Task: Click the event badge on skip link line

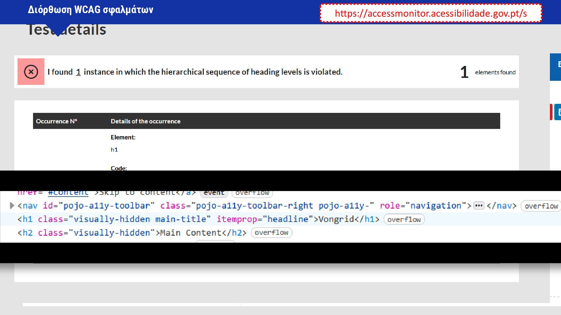Action: coord(214,193)
